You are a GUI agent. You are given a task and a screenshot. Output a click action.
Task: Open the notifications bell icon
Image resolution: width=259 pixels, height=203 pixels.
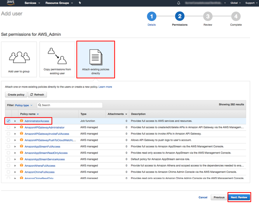coord(179,3)
